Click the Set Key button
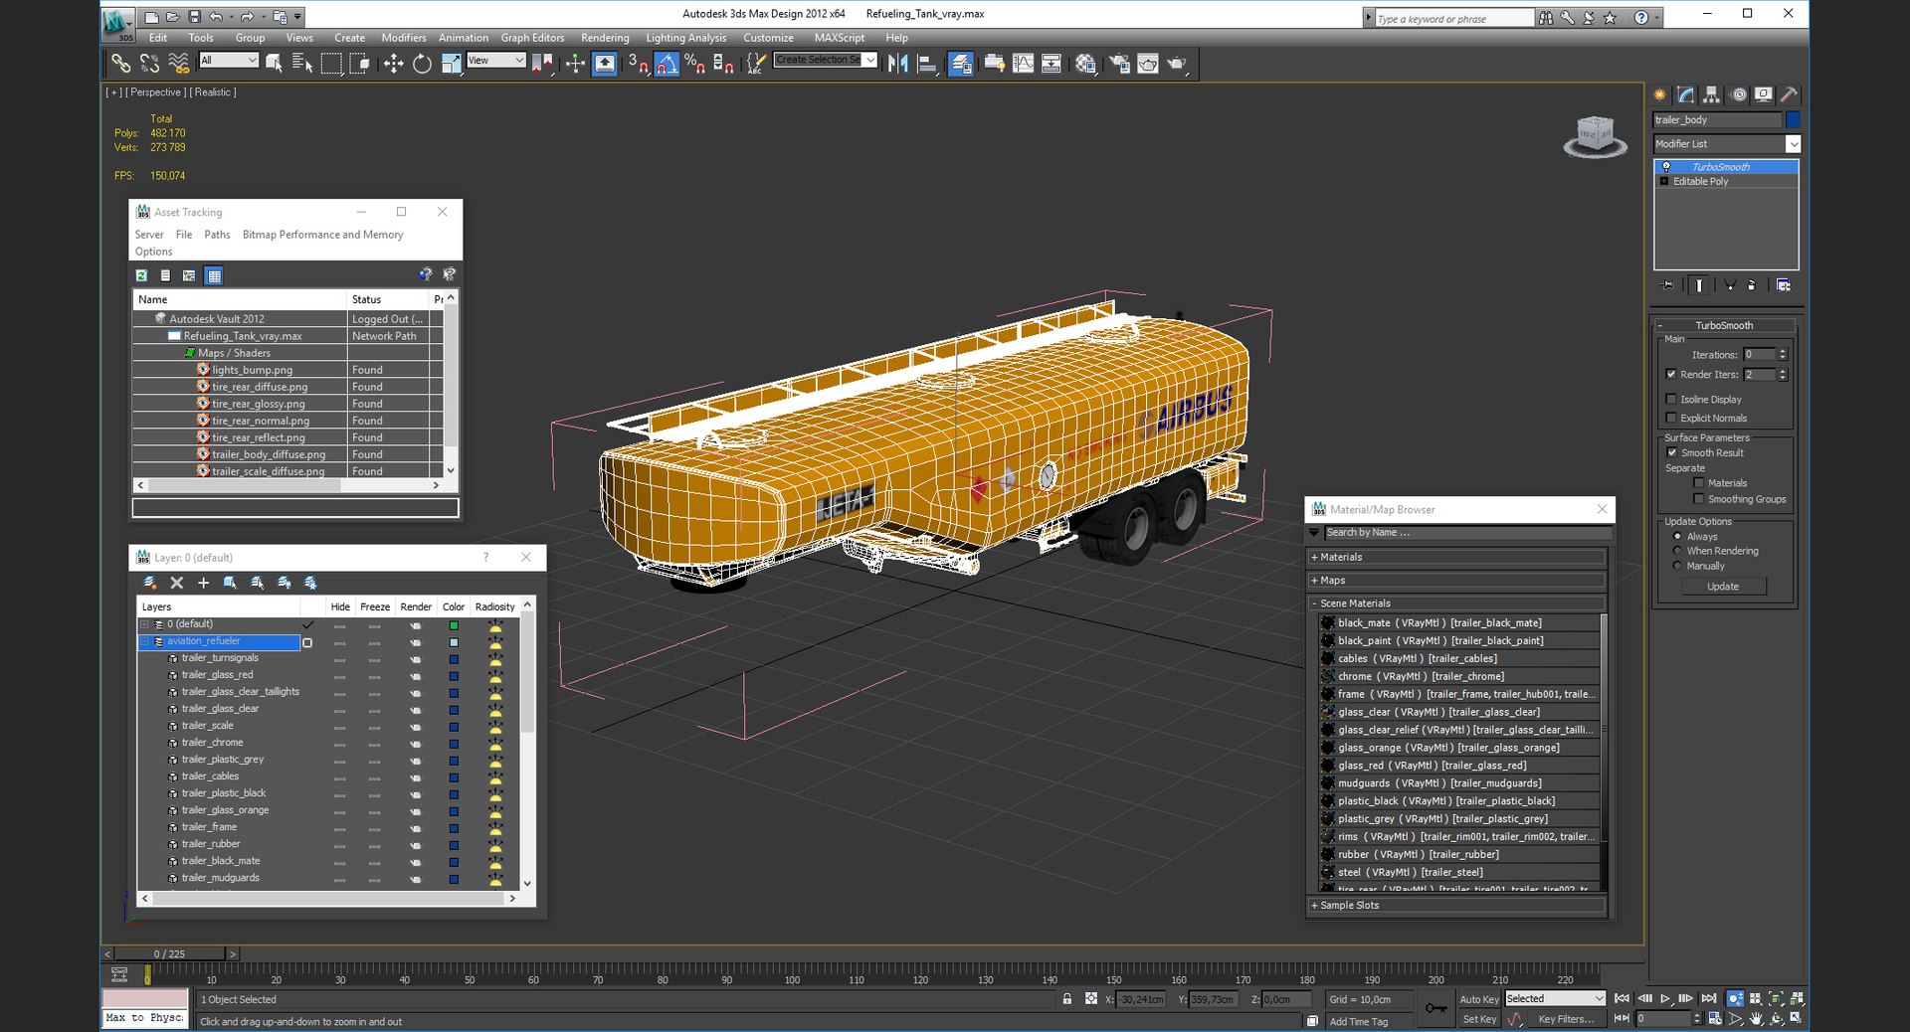The image size is (1910, 1032). click(x=1478, y=1019)
